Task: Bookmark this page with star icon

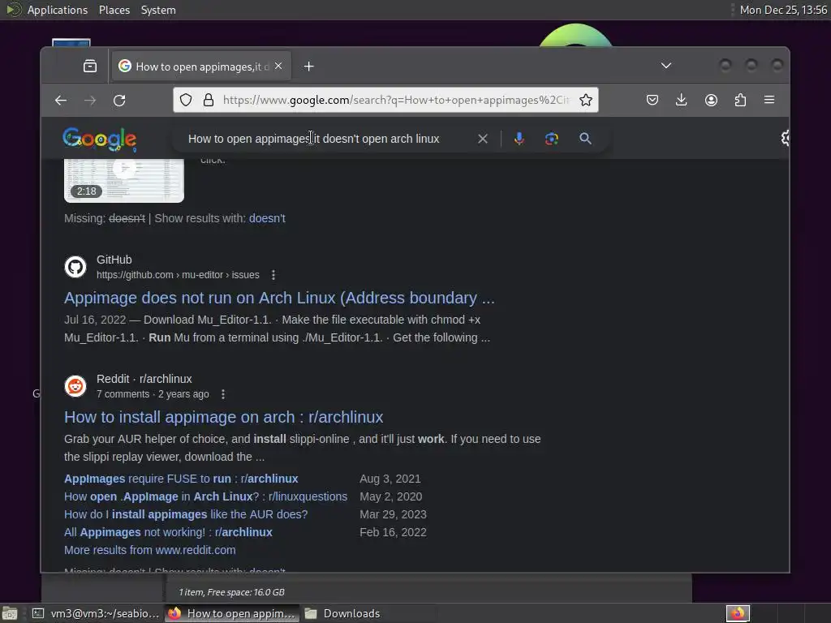Action: point(586,100)
